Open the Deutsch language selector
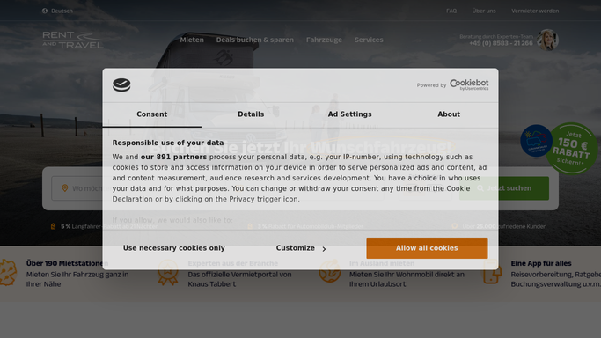 57,11
